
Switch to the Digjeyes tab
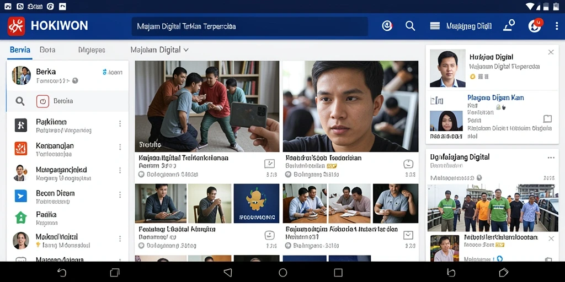coord(92,50)
